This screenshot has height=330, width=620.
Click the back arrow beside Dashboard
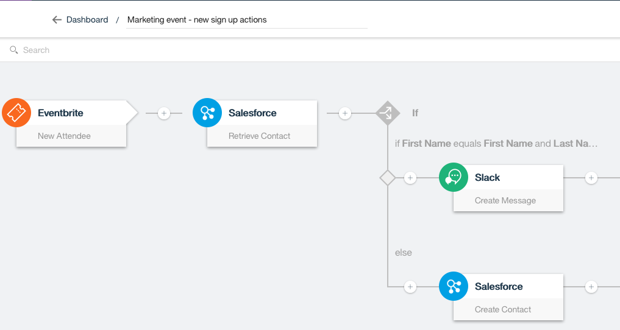57,19
